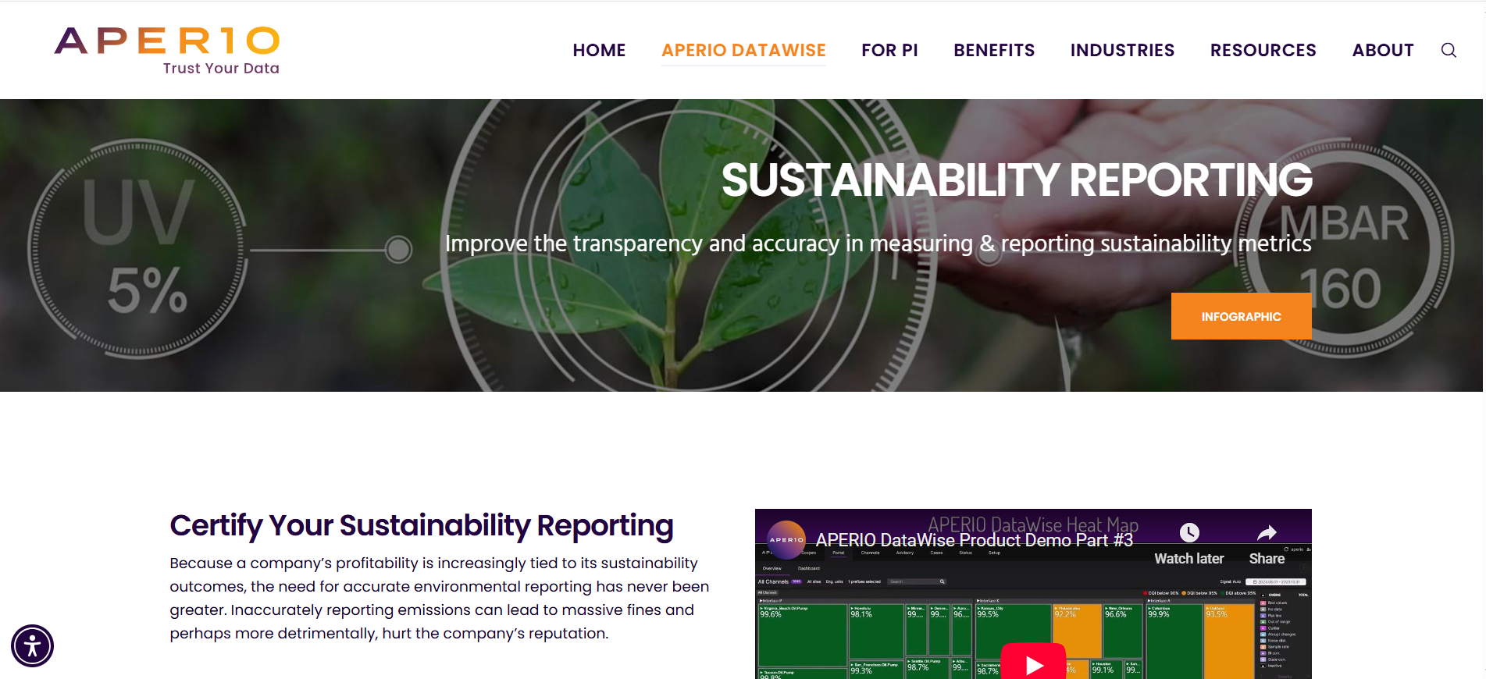Click the 92.2% orange heat map tile
The width and height of the screenshot is (1486, 679).
tap(1077, 631)
